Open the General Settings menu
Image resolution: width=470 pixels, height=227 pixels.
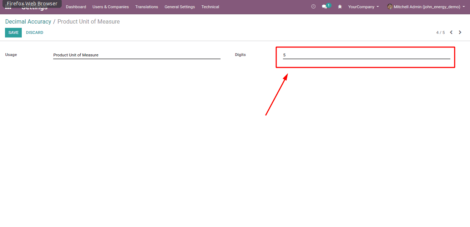180,7
